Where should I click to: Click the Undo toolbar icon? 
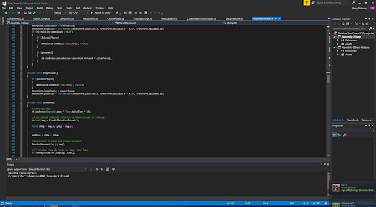point(40,13)
